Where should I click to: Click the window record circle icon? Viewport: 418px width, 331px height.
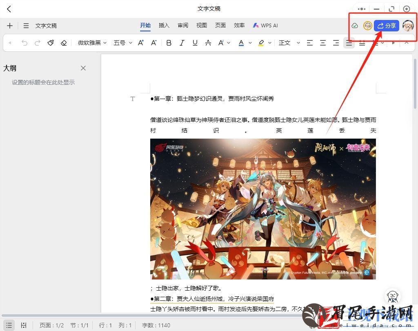406,9
